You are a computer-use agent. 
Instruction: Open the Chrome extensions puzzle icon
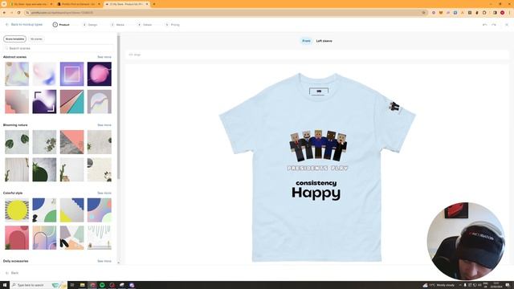pyautogui.click(x=484, y=13)
